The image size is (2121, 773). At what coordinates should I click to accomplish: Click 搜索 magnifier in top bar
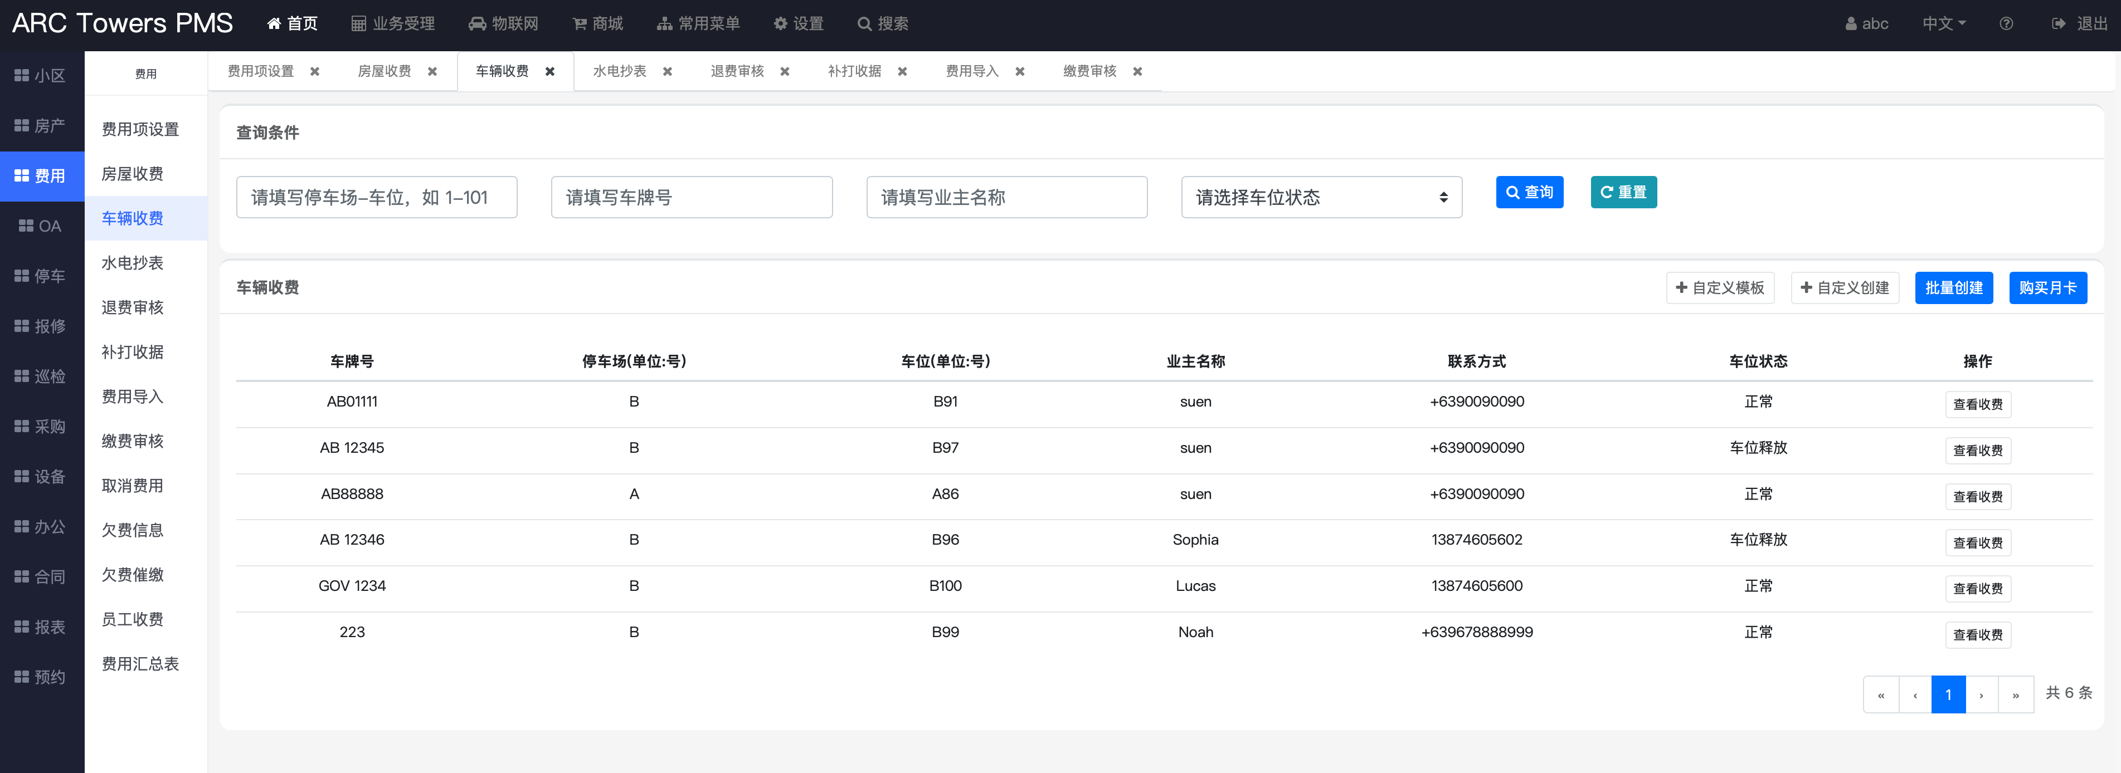pyautogui.click(x=864, y=24)
